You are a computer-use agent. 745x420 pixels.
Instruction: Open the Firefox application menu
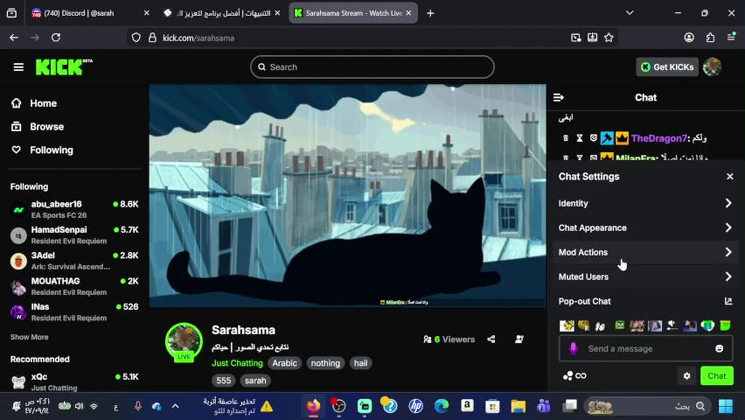(731, 37)
